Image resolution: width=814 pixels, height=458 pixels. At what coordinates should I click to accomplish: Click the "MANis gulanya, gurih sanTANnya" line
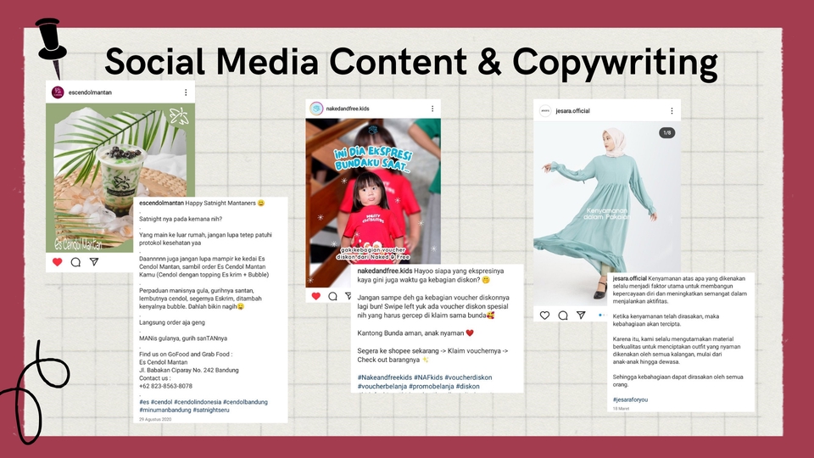(x=183, y=338)
